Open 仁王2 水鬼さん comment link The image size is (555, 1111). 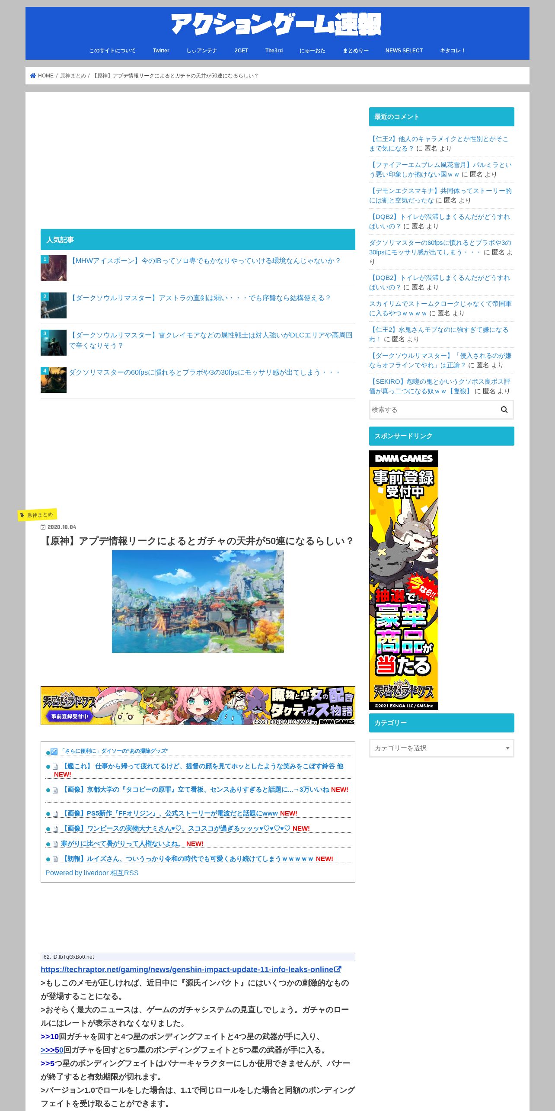point(438,334)
